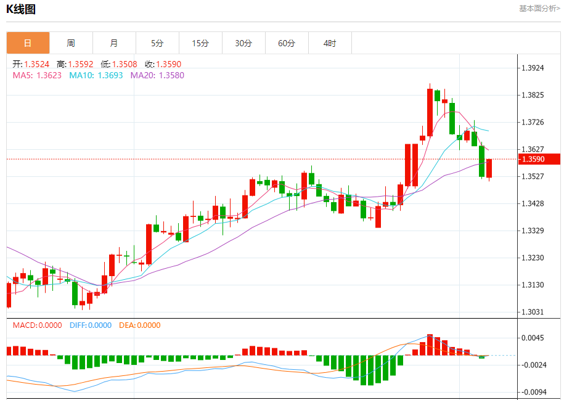Open the 15分 interval tab
564x400 pixels.
(200, 43)
